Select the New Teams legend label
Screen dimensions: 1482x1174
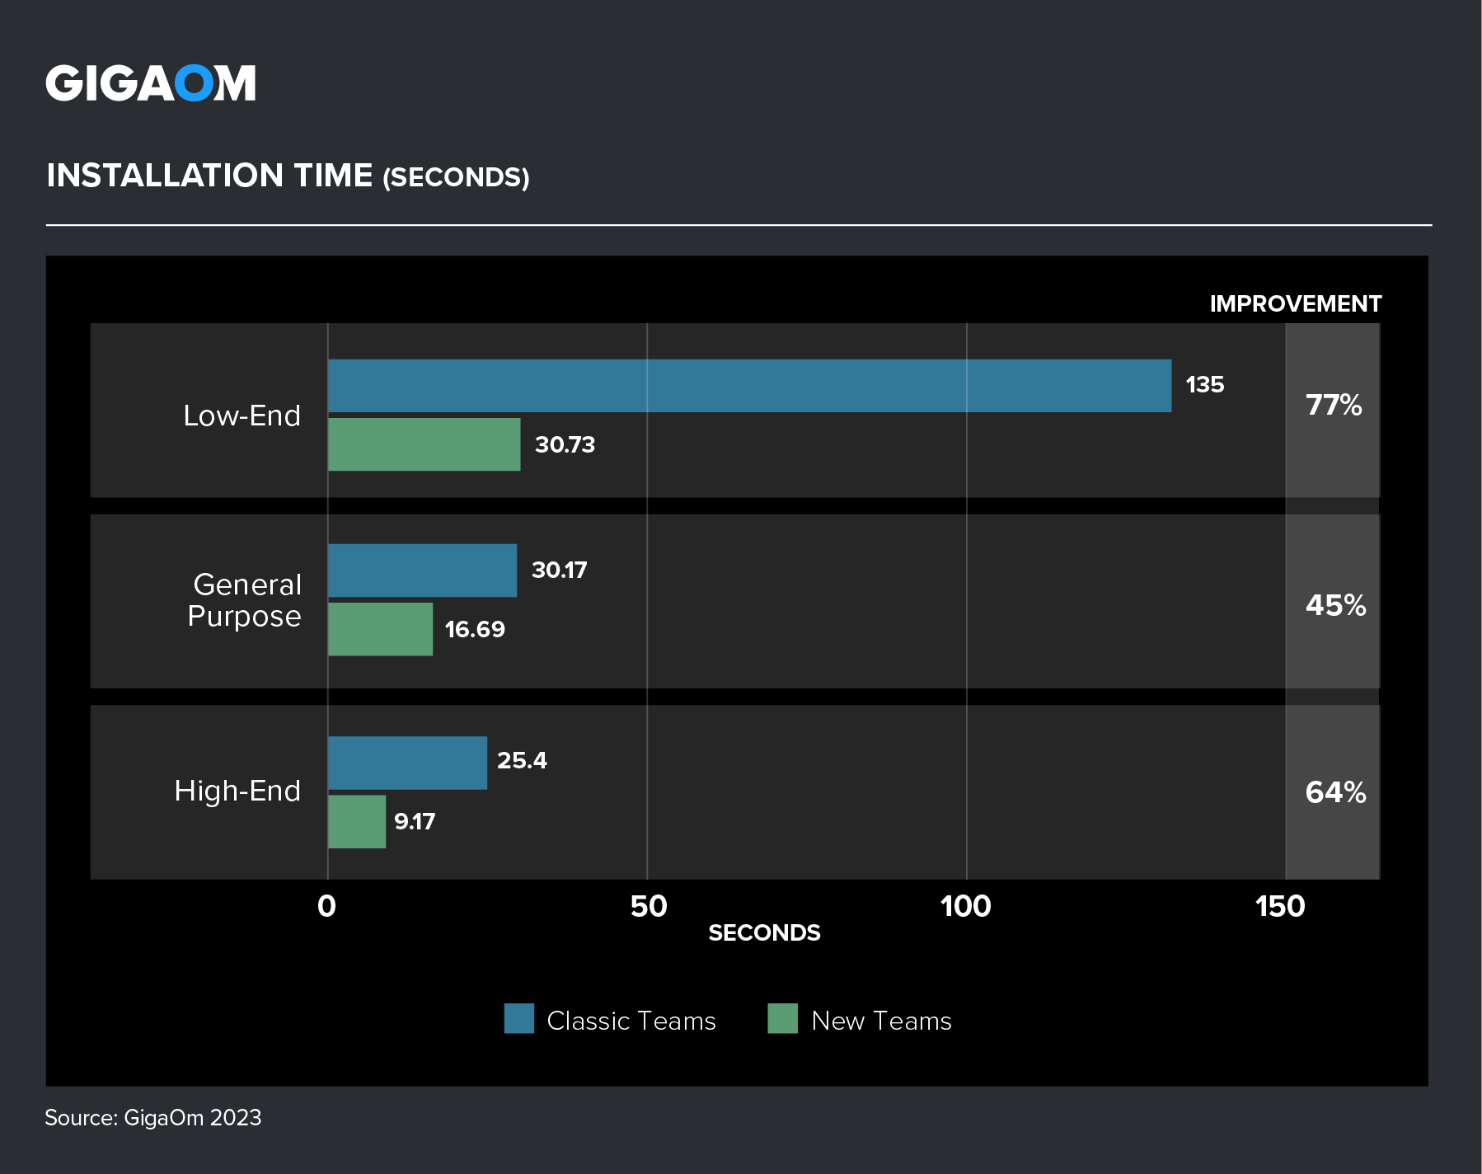(x=880, y=1021)
